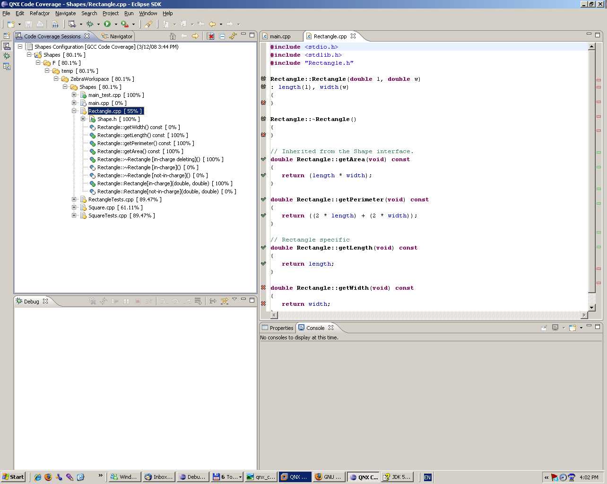Select Rectangle::getWidth() const in coverage tree
This screenshot has height=484, width=607.
coord(129,127)
